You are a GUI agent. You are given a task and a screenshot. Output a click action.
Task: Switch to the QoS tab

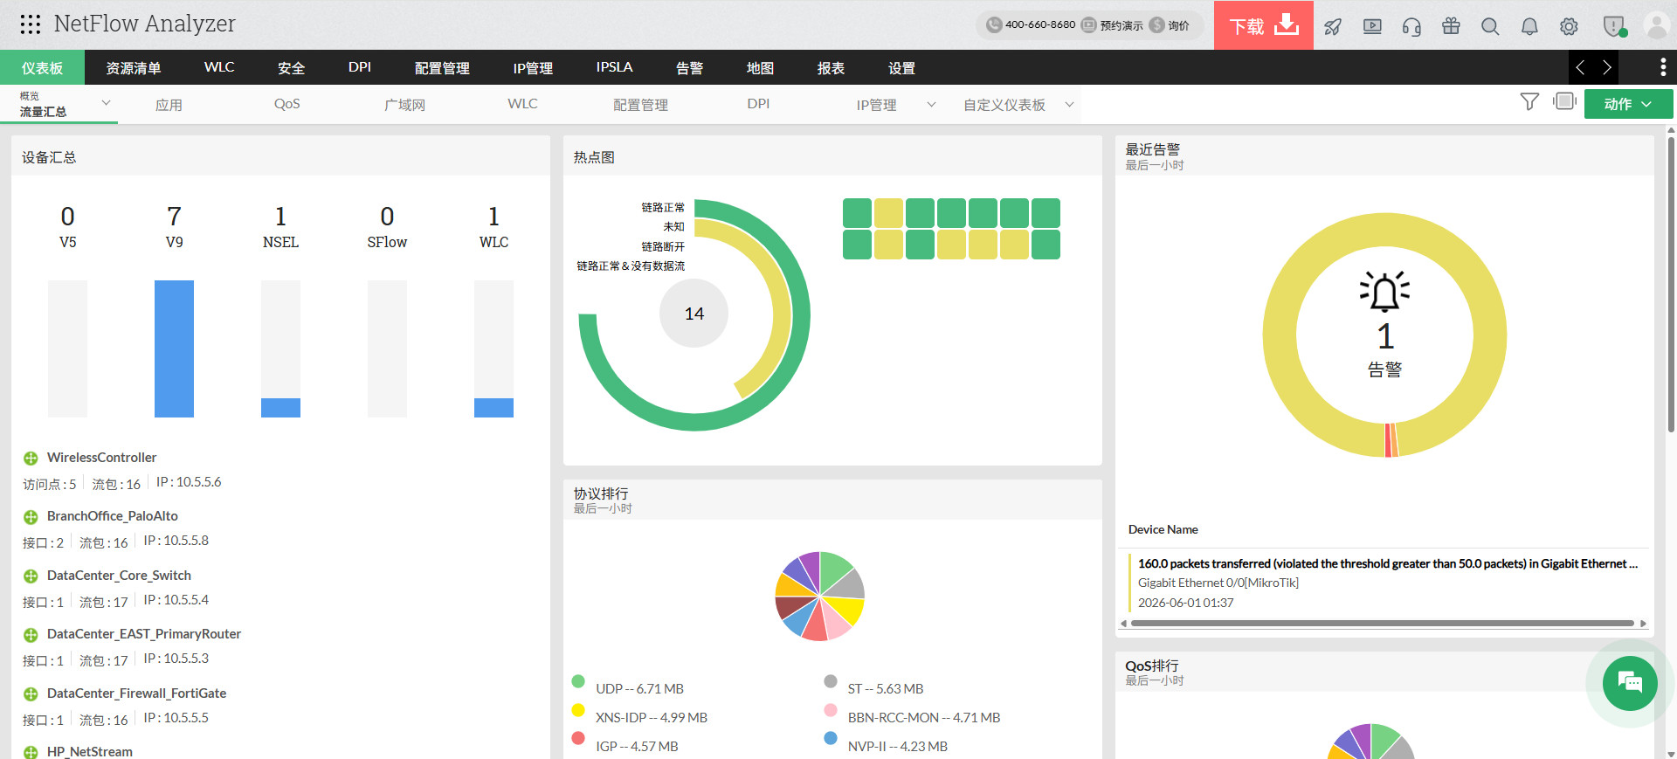coord(286,104)
